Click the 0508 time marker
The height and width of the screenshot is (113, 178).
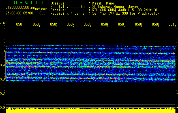point(138,24)
